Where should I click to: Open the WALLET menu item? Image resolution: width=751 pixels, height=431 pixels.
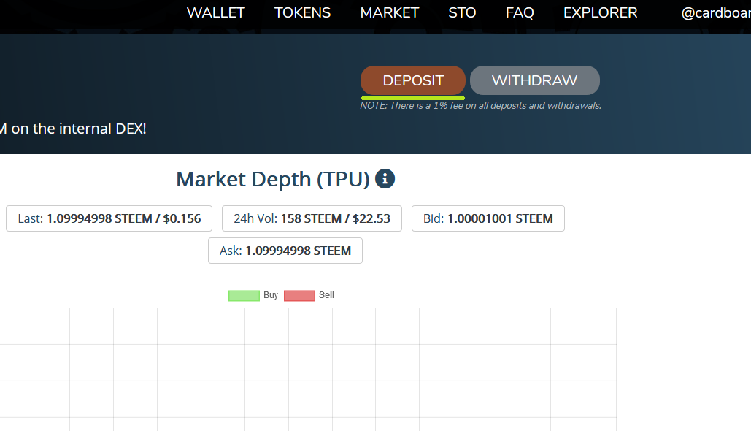(x=215, y=12)
